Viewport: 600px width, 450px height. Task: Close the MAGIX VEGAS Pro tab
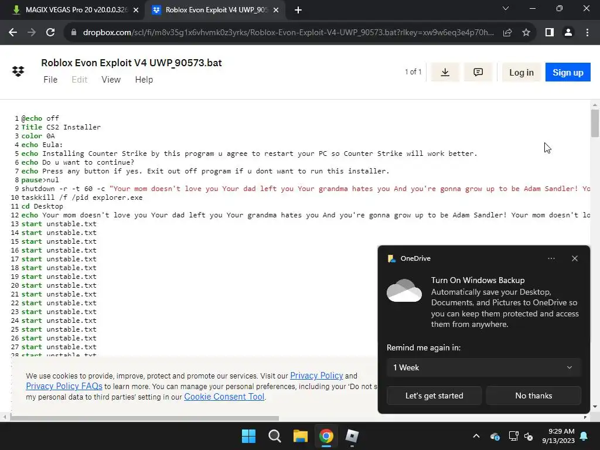tap(136, 10)
